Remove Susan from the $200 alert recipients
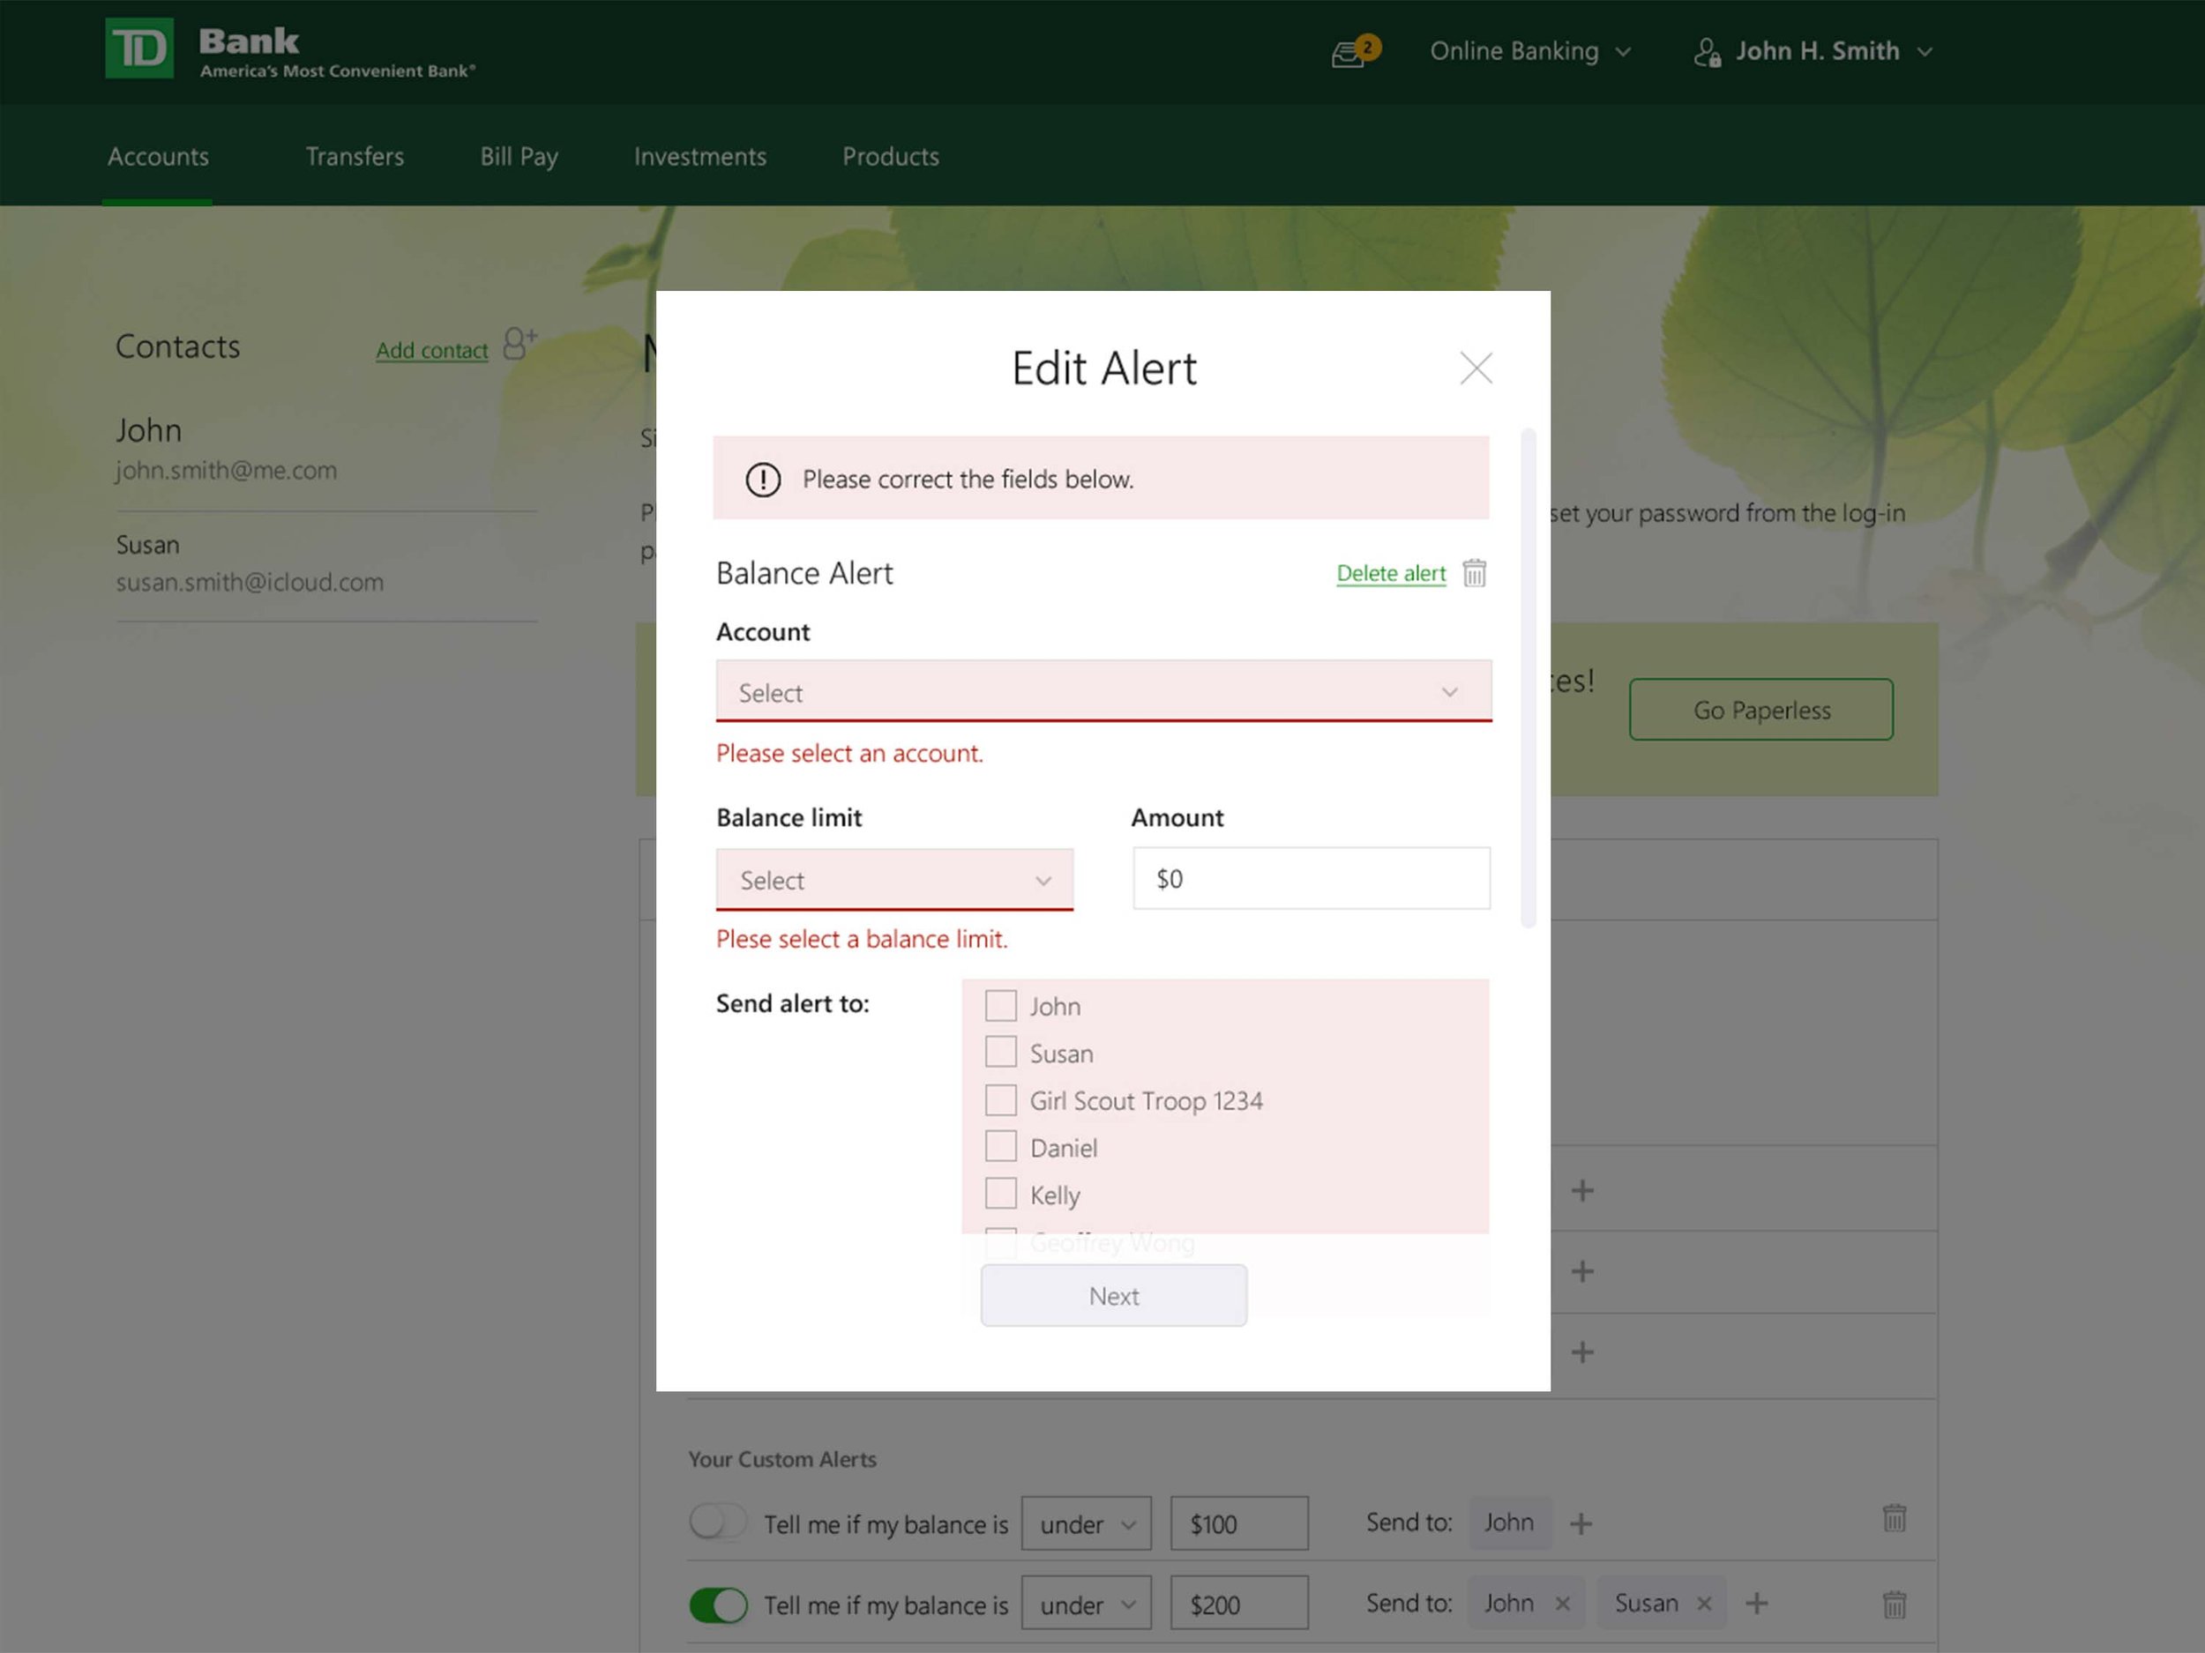The width and height of the screenshot is (2205, 1653). click(x=1704, y=1603)
